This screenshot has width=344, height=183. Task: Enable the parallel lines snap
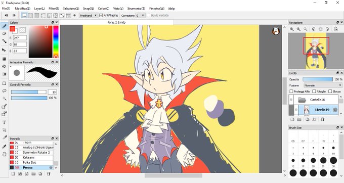pyautogui.click(x=31, y=15)
